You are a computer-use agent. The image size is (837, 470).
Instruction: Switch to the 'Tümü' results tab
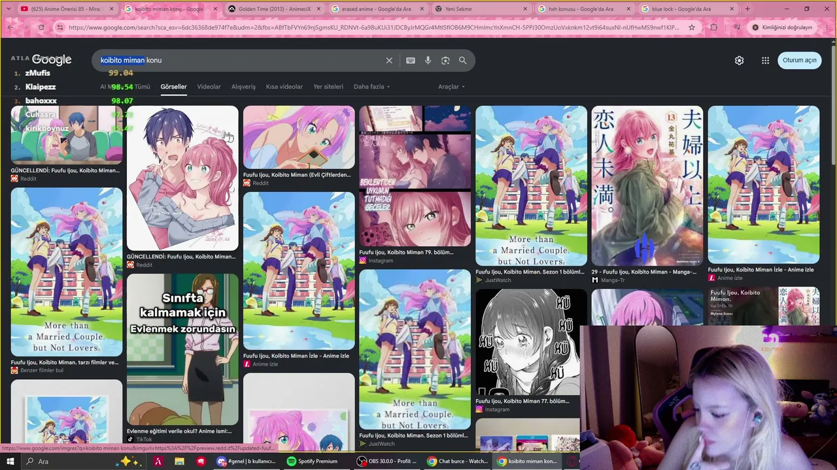click(x=142, y=87)
